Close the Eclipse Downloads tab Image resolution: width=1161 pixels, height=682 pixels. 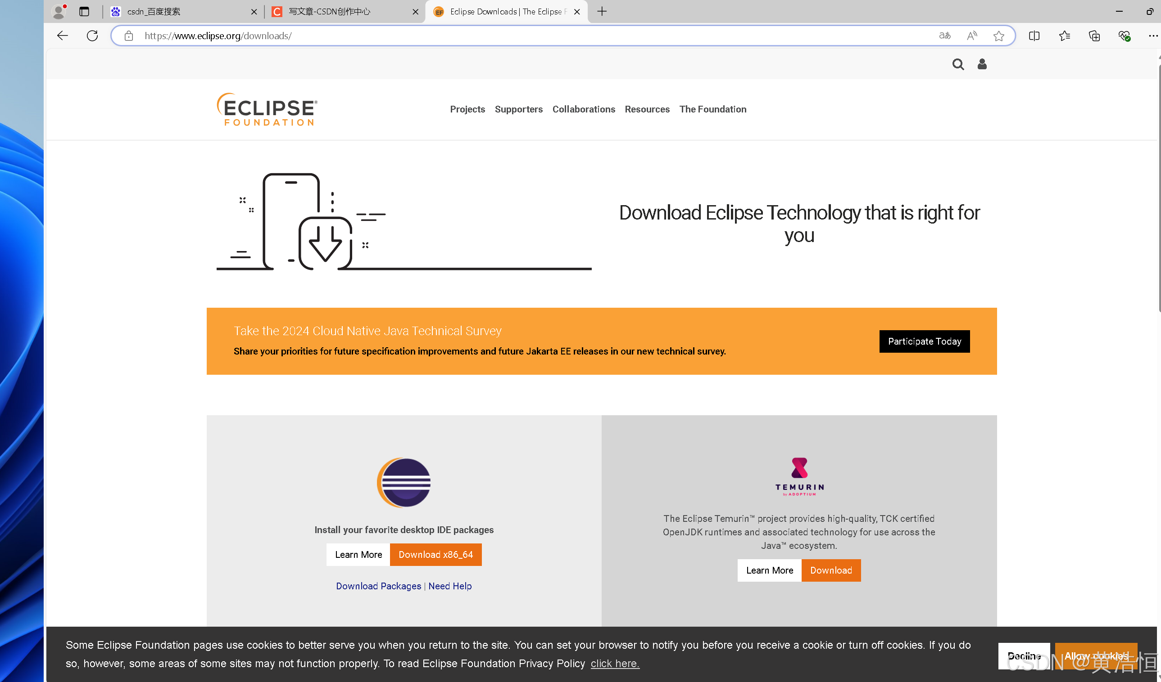tap(577, 12)
